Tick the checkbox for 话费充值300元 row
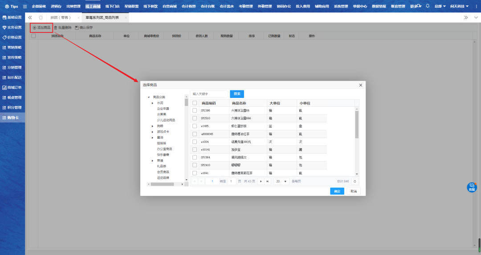Image resolution: width=481 pixels, height=255 pixels. click(x=195, y=142)
